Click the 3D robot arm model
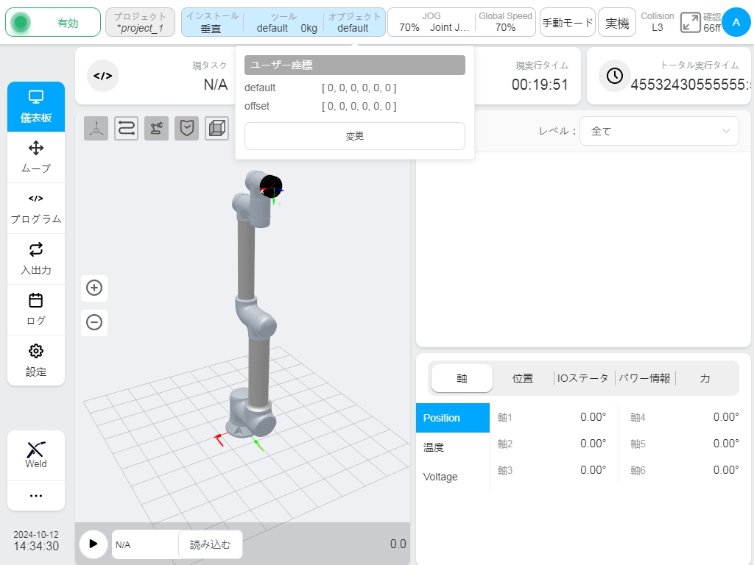The image size is (754, 565). tap(255, 304)
